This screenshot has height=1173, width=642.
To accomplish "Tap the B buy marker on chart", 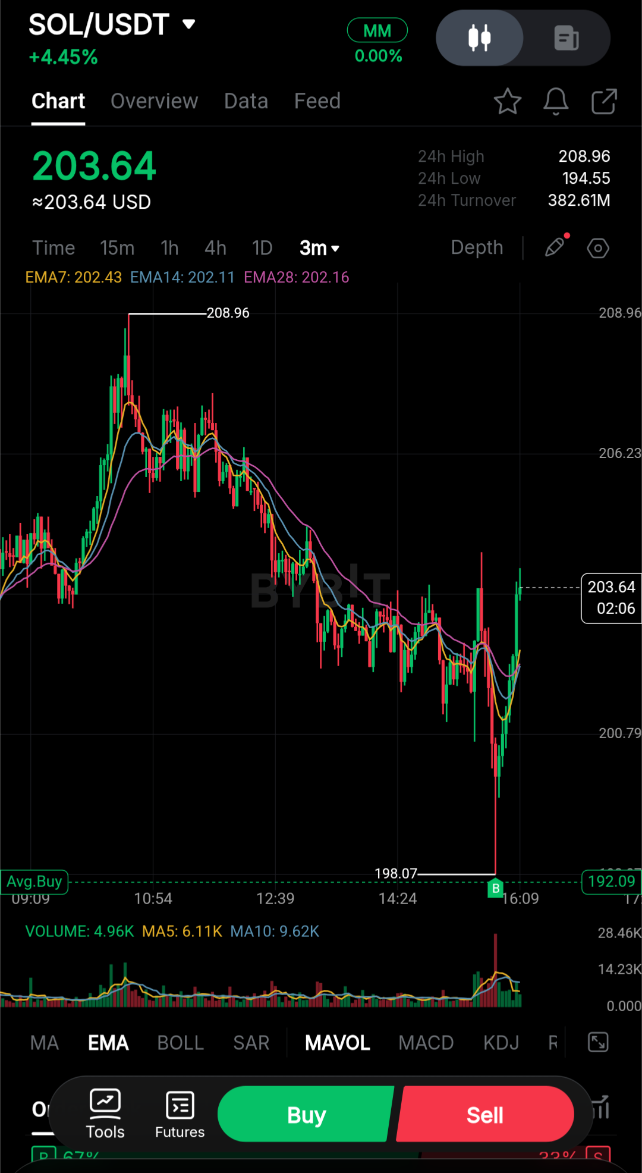I will [495, 888].
